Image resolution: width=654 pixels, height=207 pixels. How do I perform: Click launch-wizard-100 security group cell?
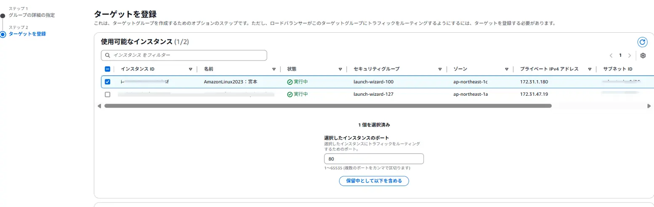(x=373, y=82)
